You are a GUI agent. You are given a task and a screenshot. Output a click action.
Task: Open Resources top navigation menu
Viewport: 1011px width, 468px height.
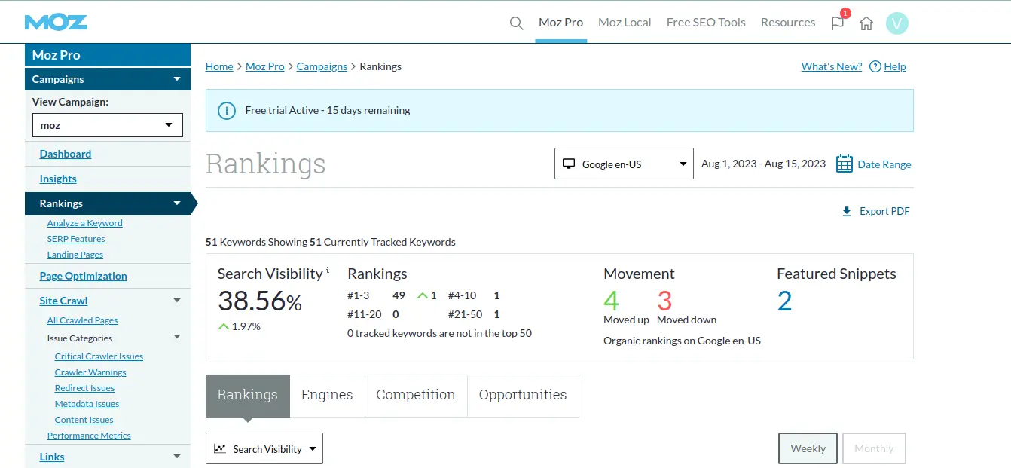[788, 23]
